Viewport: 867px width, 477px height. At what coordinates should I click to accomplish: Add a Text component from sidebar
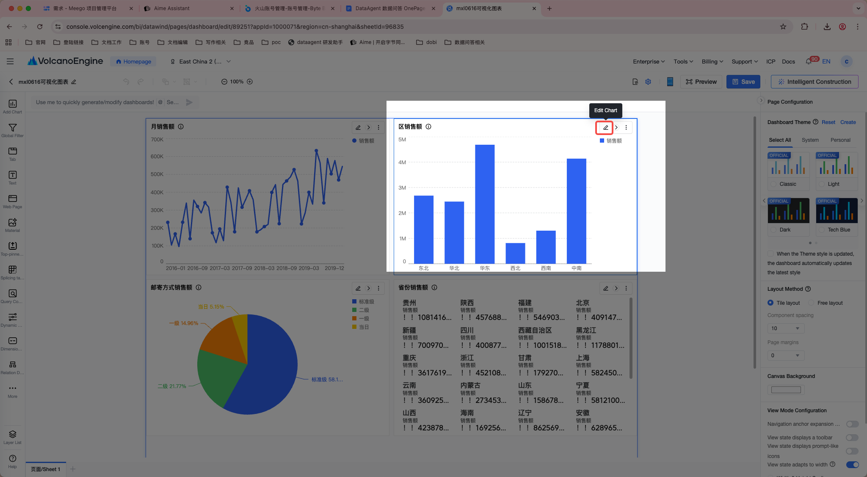(x=12, y=177)
